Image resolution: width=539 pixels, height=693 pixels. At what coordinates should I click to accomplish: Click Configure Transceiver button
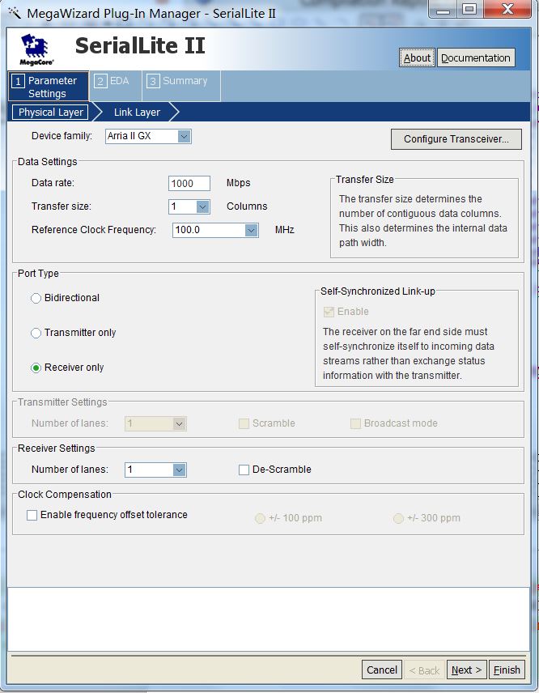click(456, 139)
